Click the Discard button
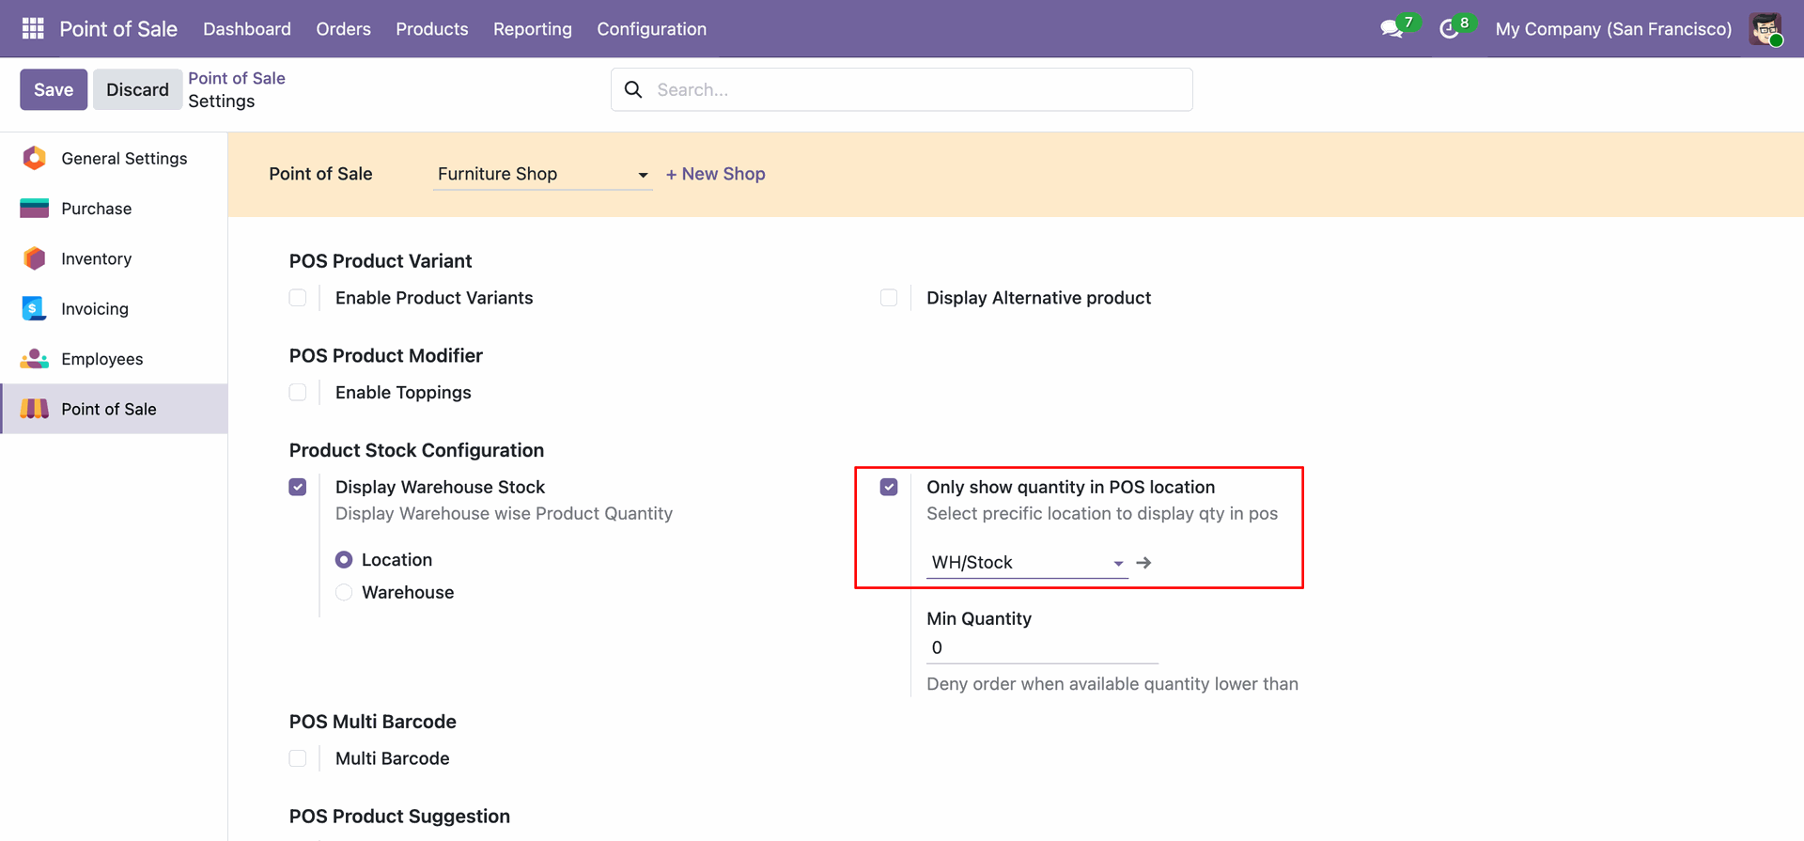The image size is (1804, 841). click(x=137, y=89)
